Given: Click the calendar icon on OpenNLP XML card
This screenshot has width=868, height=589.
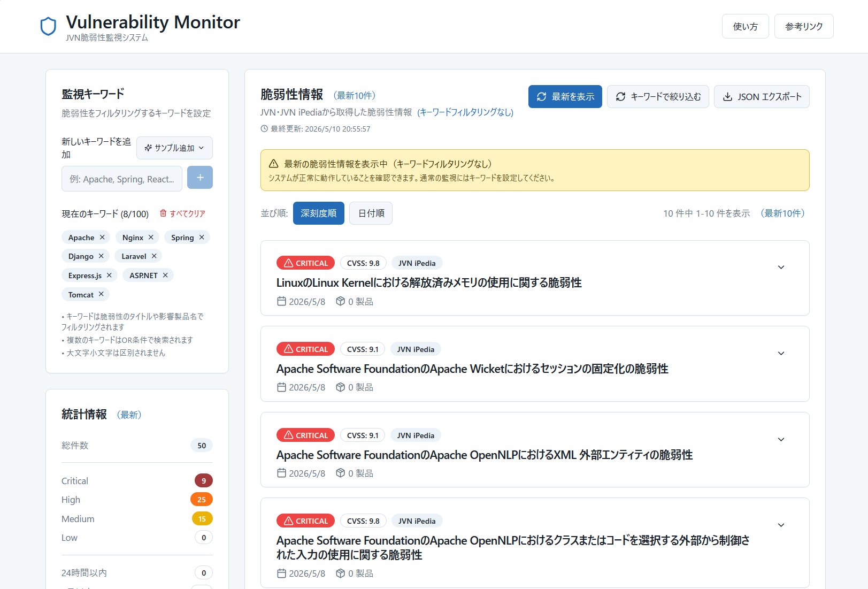Looking at the screenshot, I should pos(281,473).
